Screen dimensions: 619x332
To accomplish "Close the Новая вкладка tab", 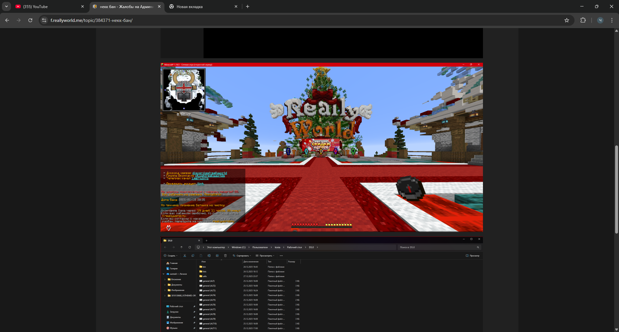I will [x=236, y=6].
